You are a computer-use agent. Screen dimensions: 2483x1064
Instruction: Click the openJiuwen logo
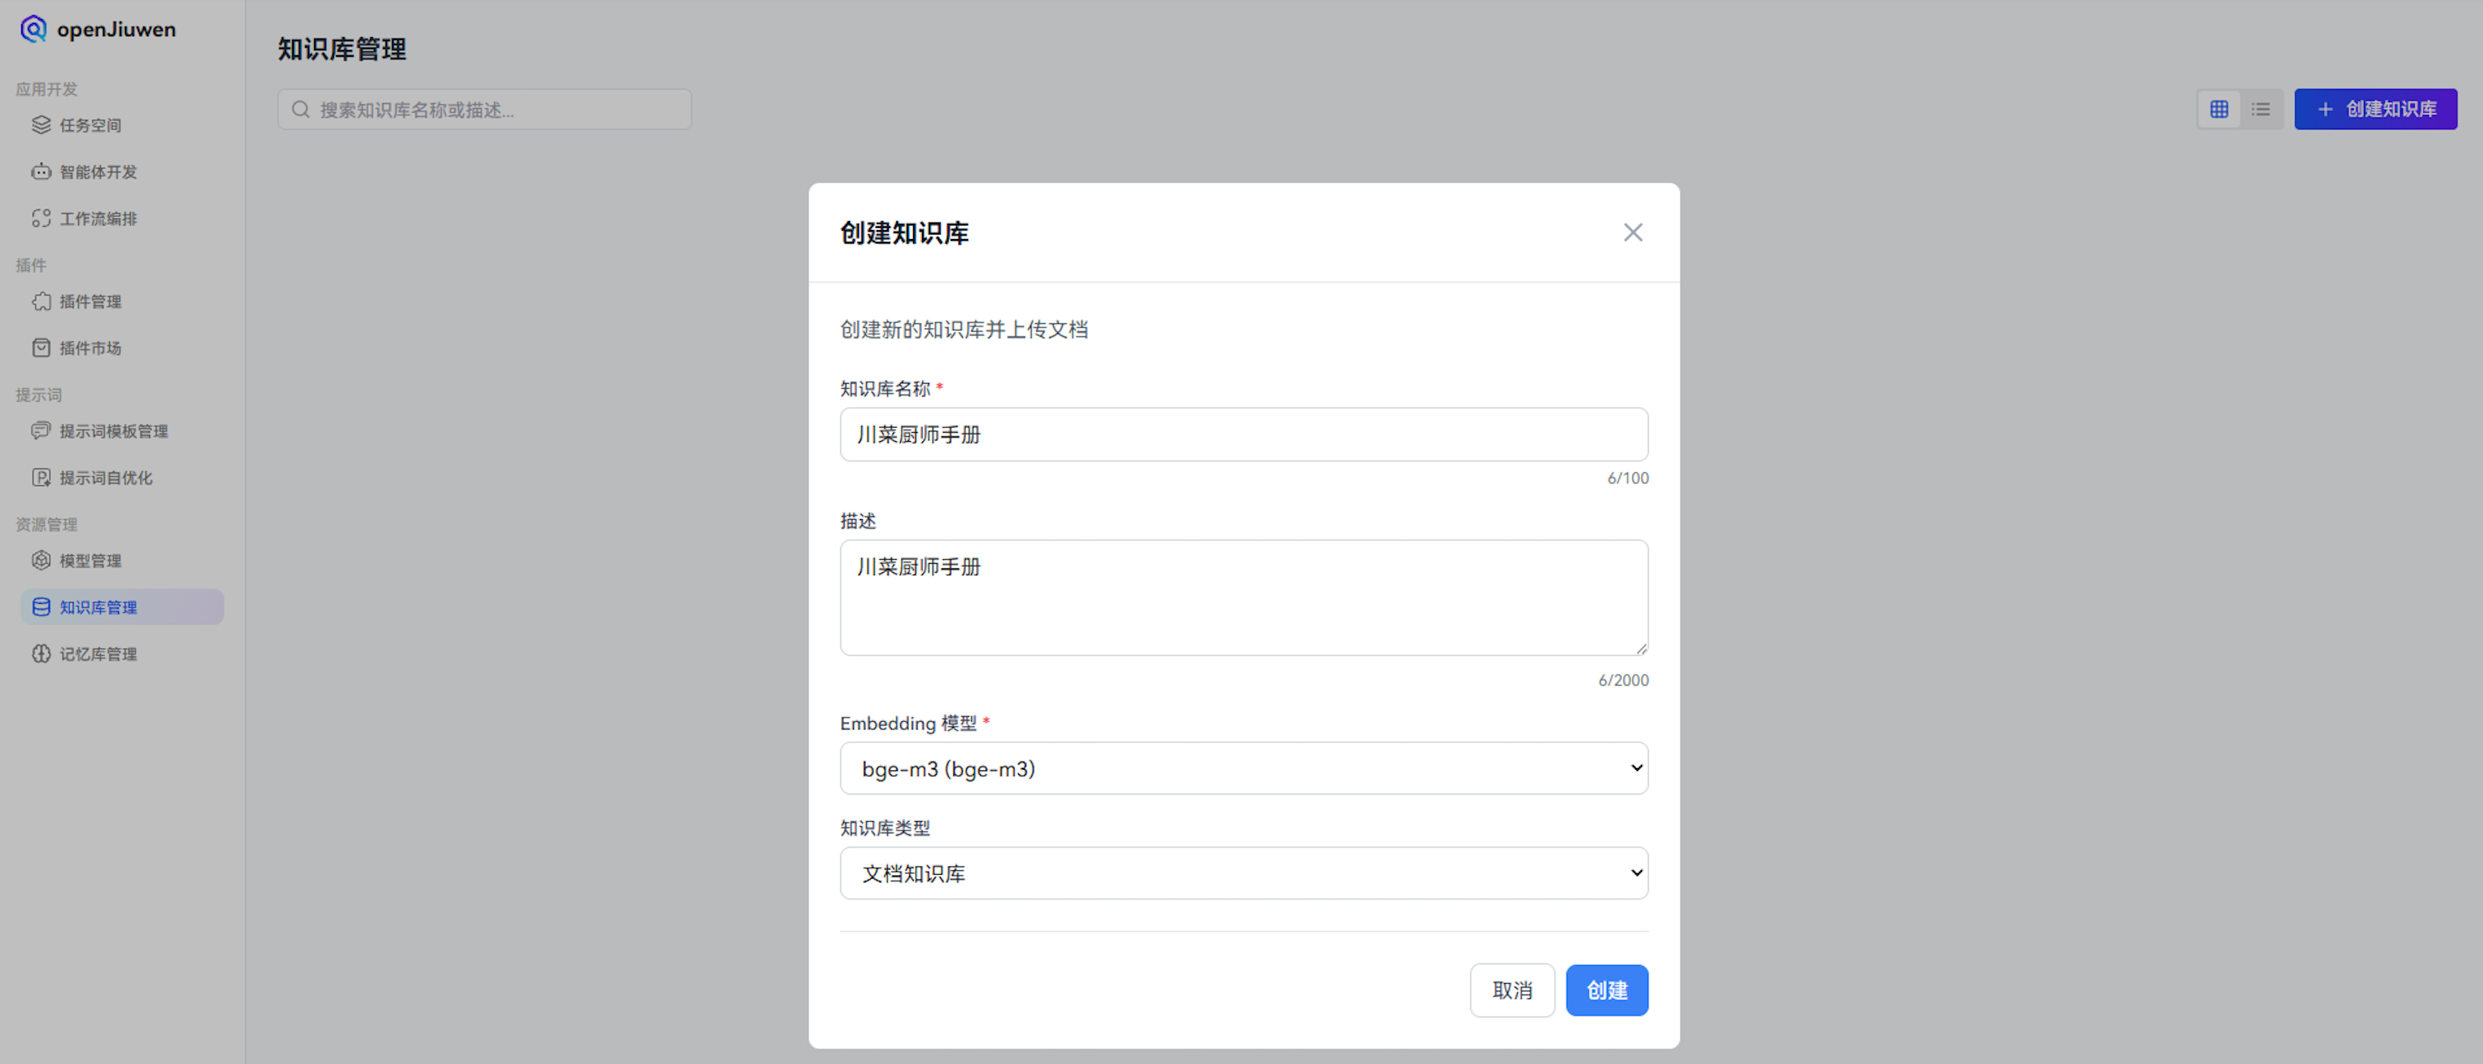coord(96,29)
